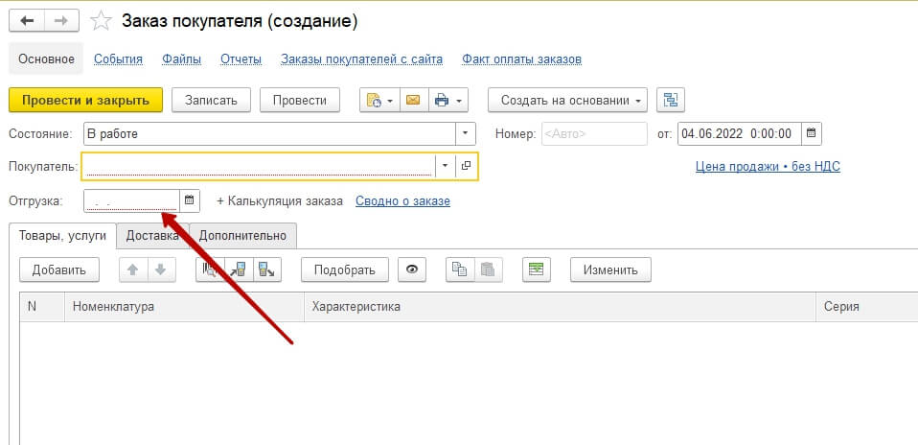This screenshot has height=445, width=918.
Task: Open Сводно о заказе link
Action: (x=402, y=201)
